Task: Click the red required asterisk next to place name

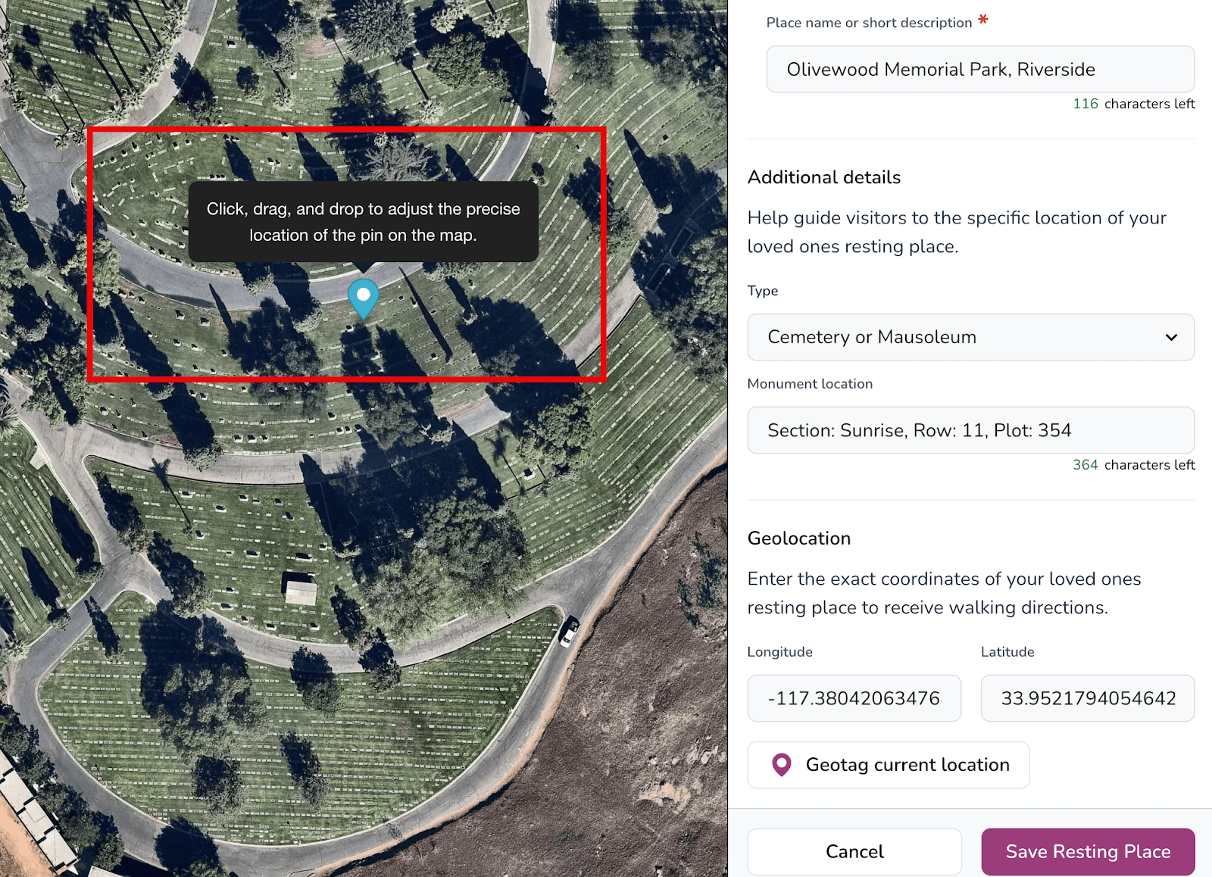Action: pyautogui.click(x=982, y=22)
